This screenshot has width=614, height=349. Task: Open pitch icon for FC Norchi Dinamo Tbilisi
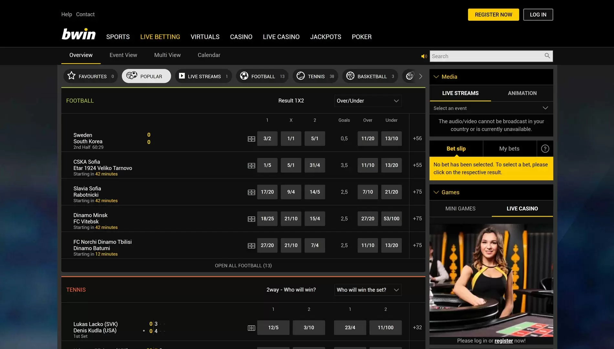(x=251, y=246)
